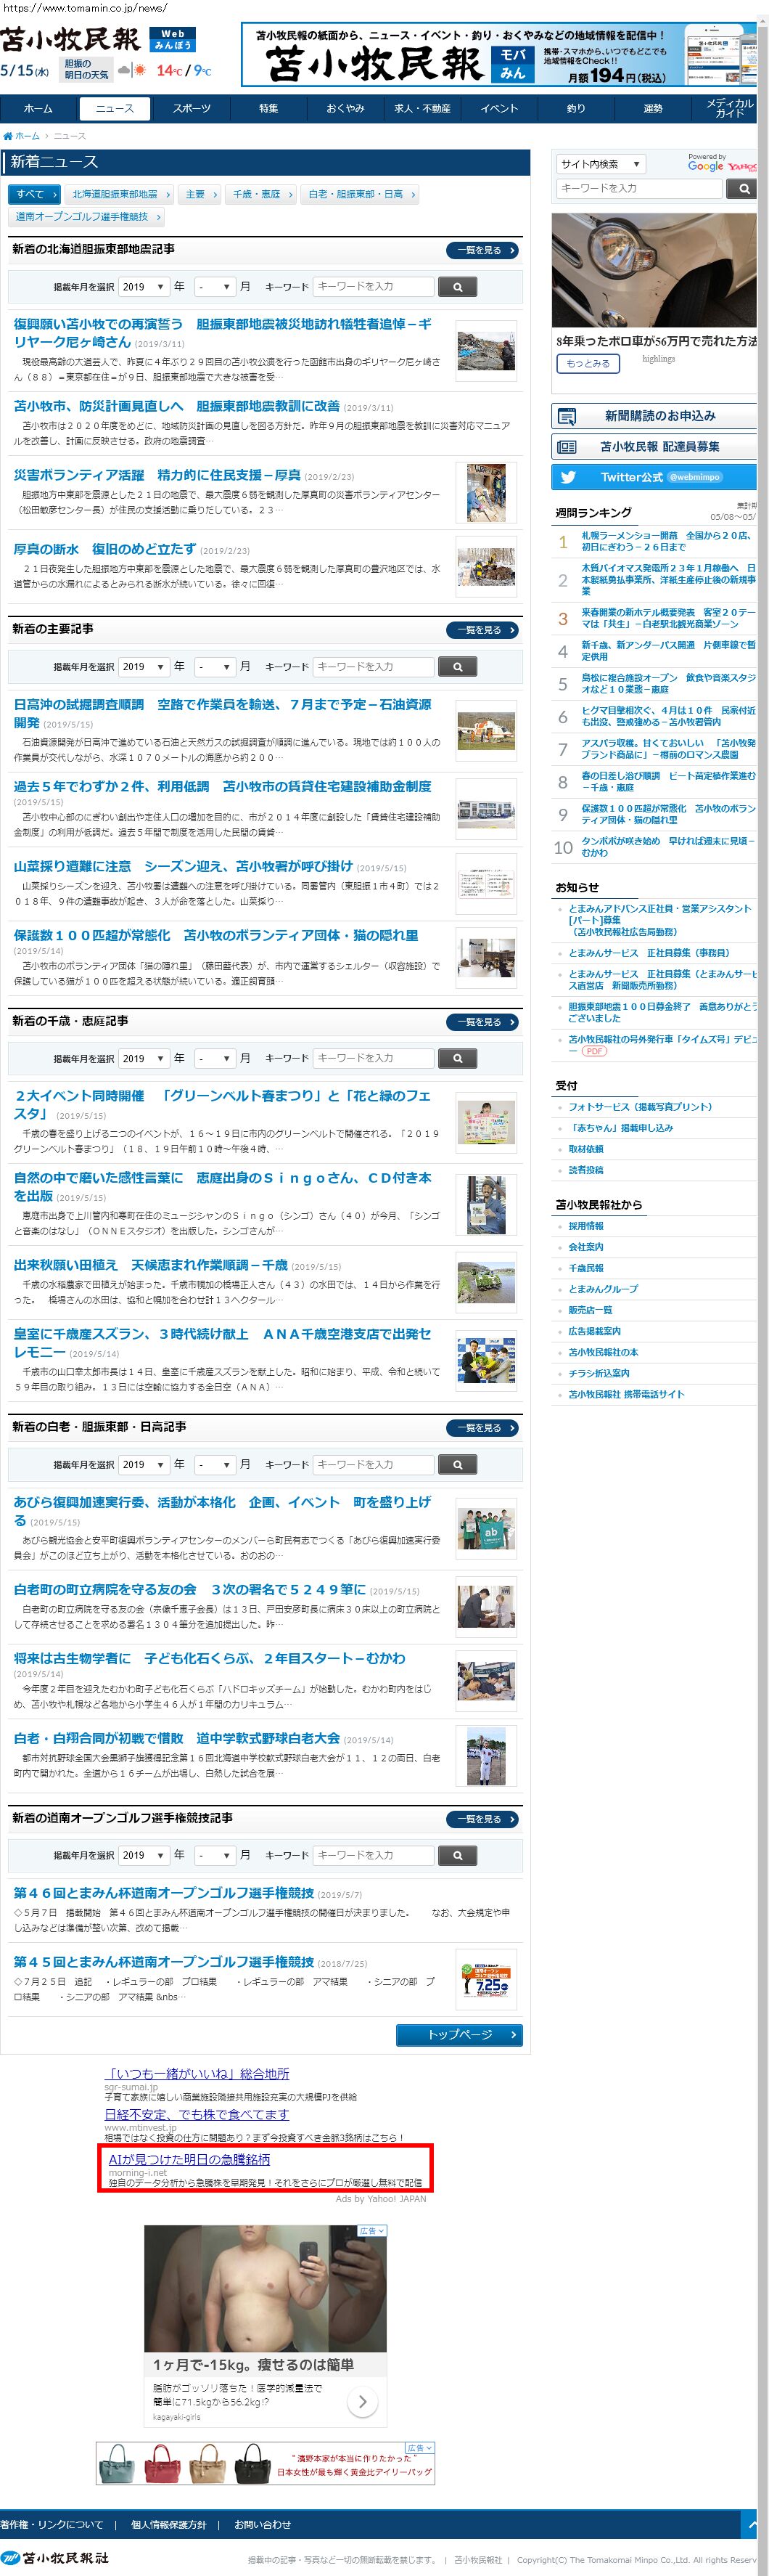The height and width of the screenshot is (2576, 769).
Task: Select the 千歳・恵庭 category filter
Action: click(x=260, y=194)
